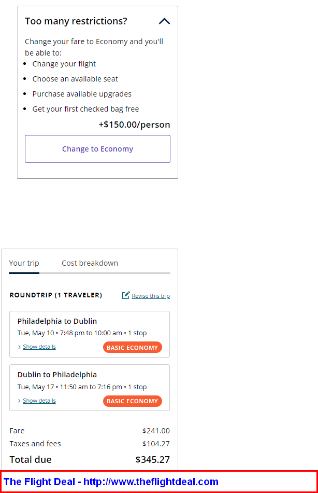
Task: Click the chevron icon before outbound Show details
Action: point(20,347)
